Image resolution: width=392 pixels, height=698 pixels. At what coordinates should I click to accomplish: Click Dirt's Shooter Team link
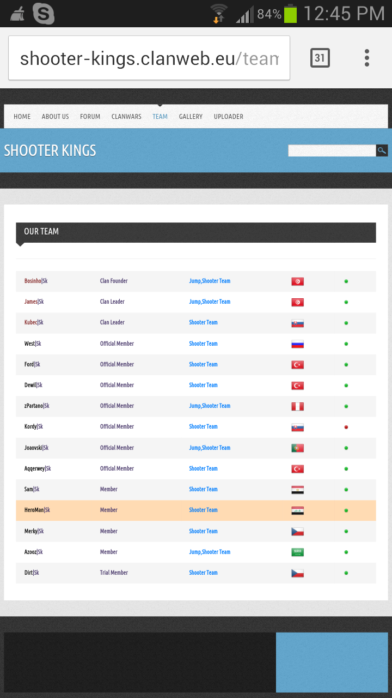pos(203,573)
